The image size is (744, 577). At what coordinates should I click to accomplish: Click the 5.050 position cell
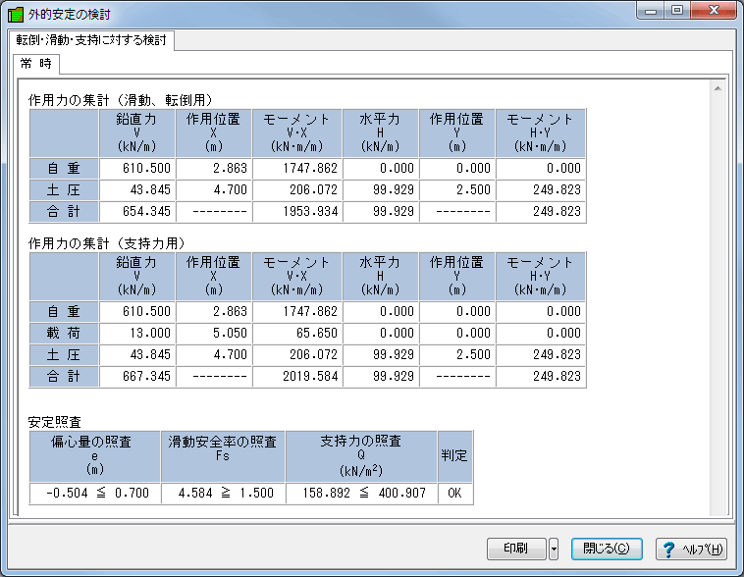coord(214,333)
